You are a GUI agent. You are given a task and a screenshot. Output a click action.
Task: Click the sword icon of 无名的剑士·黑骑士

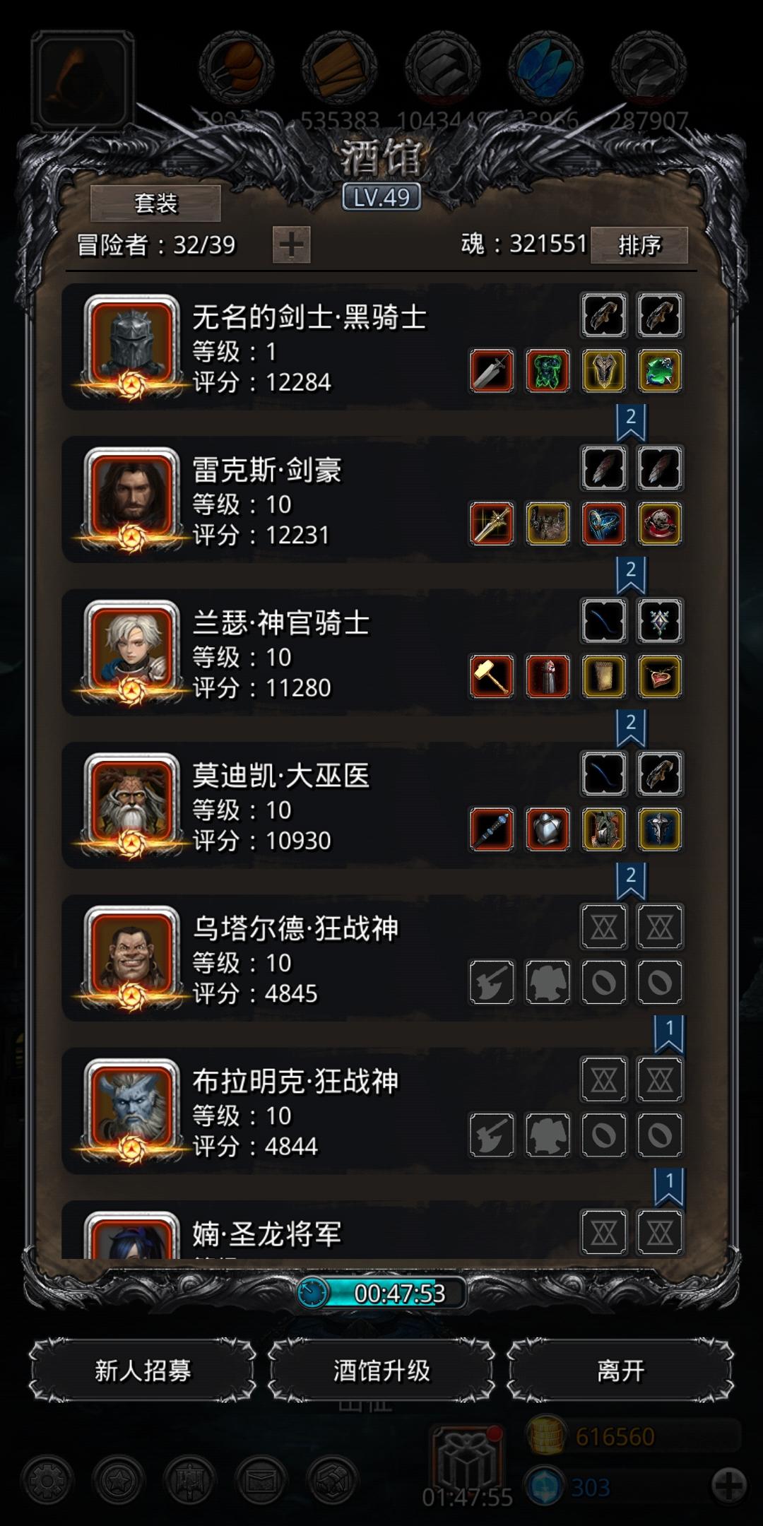[x=492, y=371]
